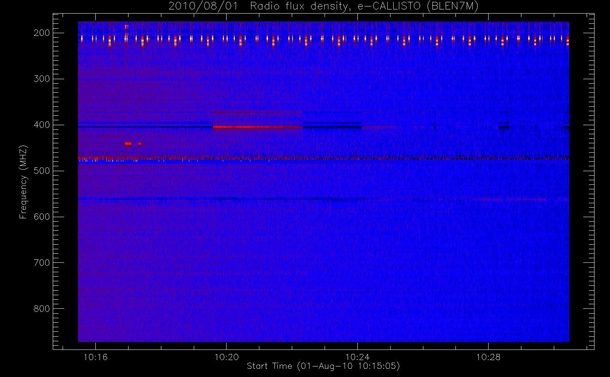Viewport: 610px width, 377px height.
Task: Click the 10:16 time tick label
Action: tap(95, 357)
